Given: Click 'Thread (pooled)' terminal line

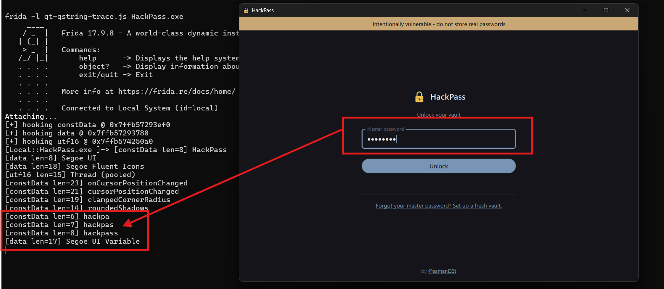Looking at the screenshot, I should pos(70,175).
